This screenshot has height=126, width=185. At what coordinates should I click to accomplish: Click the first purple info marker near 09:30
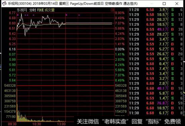18,15
